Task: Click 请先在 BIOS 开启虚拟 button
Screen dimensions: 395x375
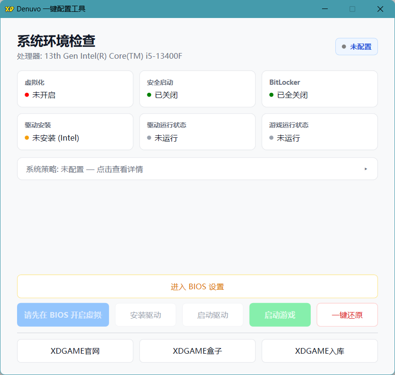Action: 63,315
